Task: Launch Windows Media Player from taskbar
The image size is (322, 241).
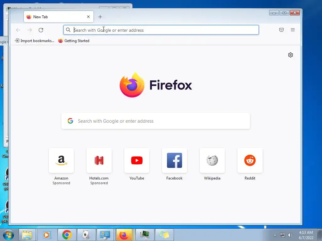Action: coord(47,235)
